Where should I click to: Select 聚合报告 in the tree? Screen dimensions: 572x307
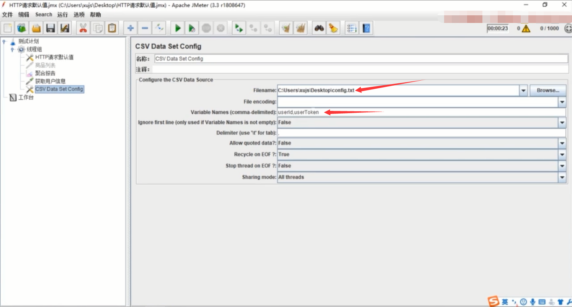click(45, 73)
